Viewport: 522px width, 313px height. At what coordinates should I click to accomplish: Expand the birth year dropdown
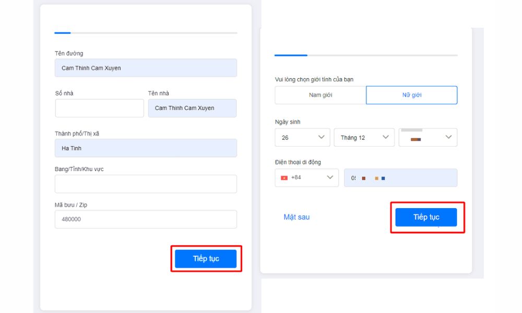tap(428, 138)
